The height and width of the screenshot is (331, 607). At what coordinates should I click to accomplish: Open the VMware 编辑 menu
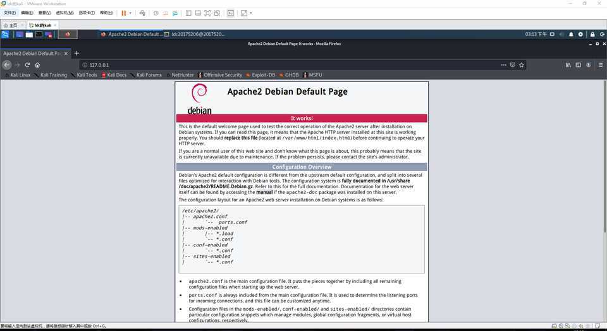(x=27, y=13)
